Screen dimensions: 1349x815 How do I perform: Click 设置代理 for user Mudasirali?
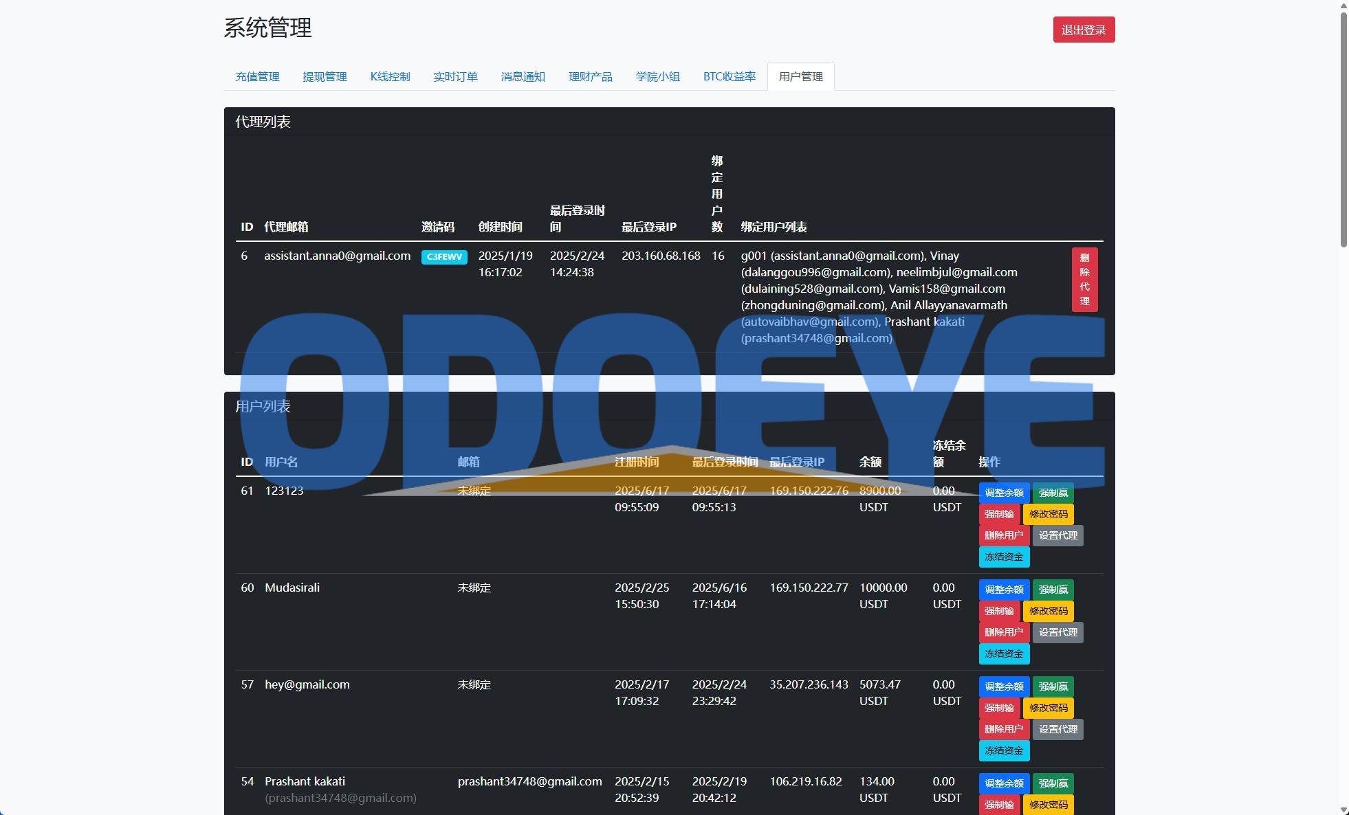[x=1057, y=632]
